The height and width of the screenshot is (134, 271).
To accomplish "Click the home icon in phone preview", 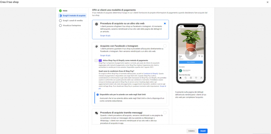I will point(180,78).
